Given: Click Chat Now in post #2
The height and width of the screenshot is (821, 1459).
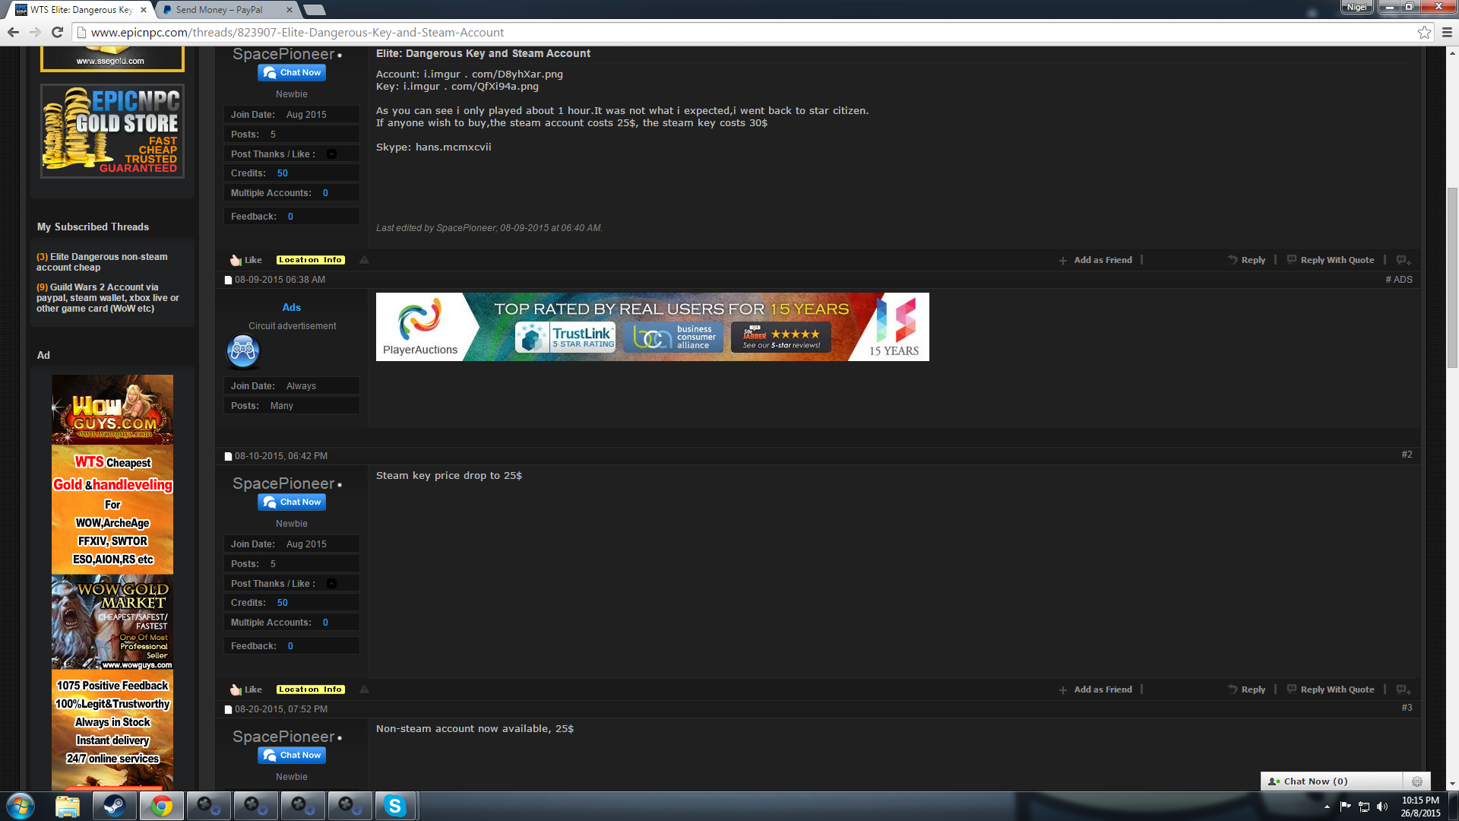Looking at the screenshot, I should click(292, 502).
